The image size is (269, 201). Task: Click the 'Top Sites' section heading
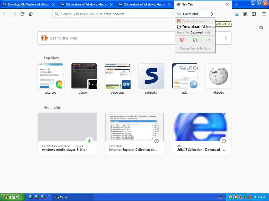51,58
